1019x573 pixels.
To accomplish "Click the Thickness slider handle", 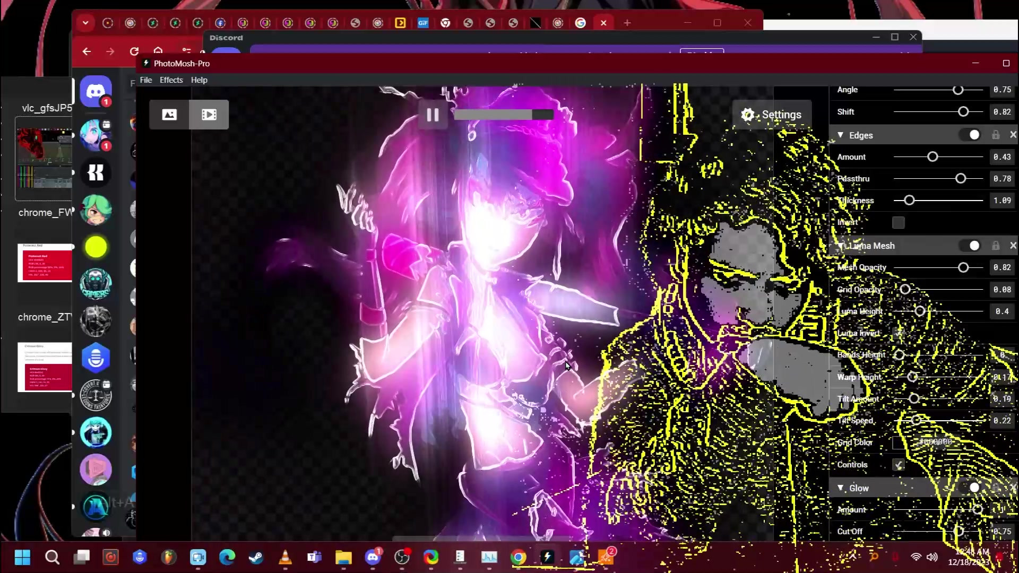I will tap(909, 201).
